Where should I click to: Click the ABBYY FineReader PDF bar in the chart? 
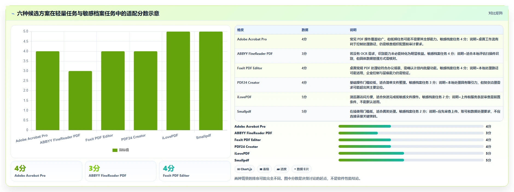click(80, 101)
